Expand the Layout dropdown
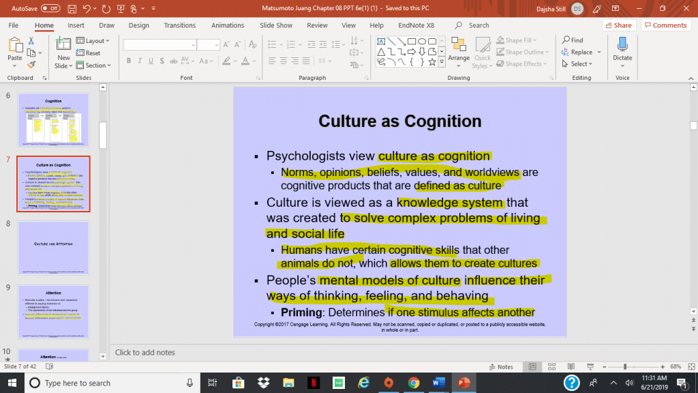The width and height of the screenshot is (698, 393). [x=95, y=41]
